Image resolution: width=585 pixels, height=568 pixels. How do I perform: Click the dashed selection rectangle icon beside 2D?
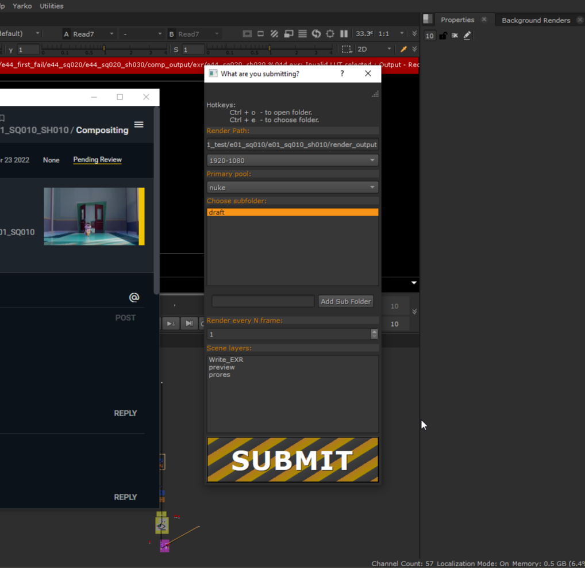(x=347, y=49)
